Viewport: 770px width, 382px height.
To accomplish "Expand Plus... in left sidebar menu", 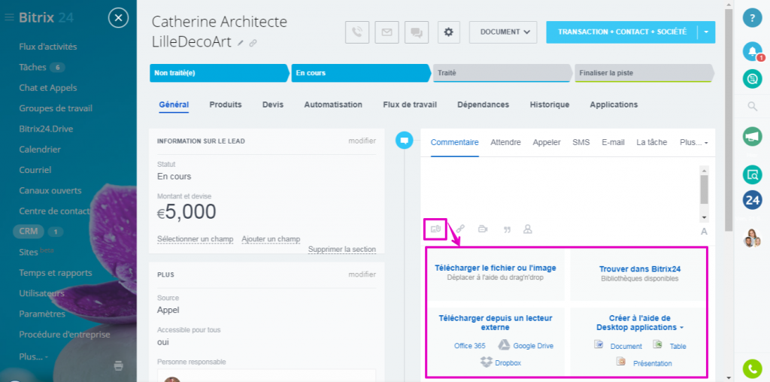I will [x=33, y=356].
